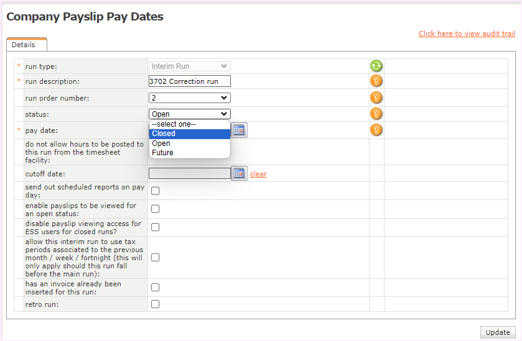The height and width of the screenshot is (341, 522).
Task: Expand the run order number dropdown
Action: click(189, 98)
